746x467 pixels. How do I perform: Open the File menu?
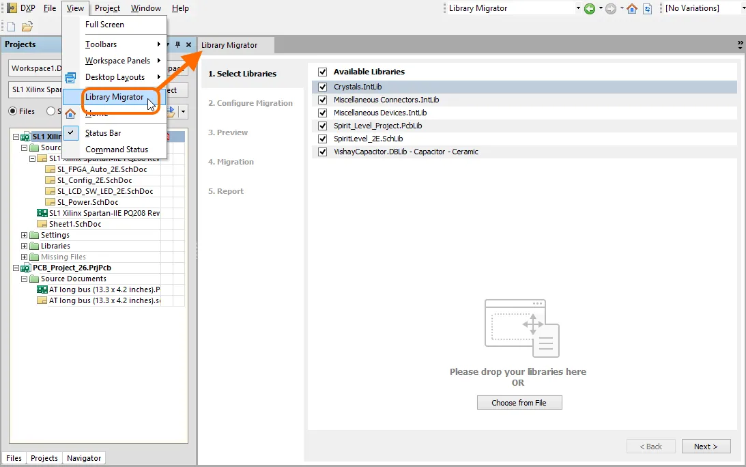pos(49,8)
